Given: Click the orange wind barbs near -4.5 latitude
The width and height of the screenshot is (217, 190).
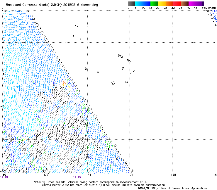Looking at the screenshot, I should pos(64,84).
